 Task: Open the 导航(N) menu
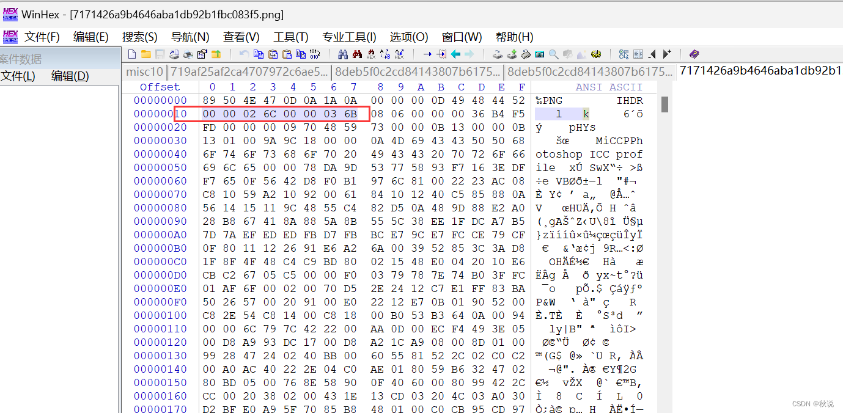pos(190,37)
